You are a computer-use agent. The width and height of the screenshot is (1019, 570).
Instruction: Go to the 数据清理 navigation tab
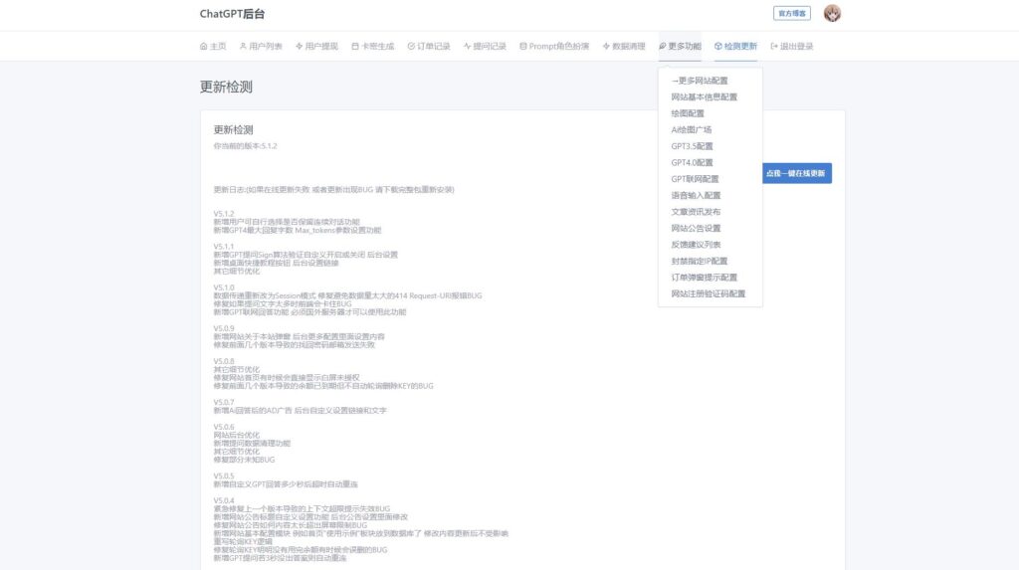[x=624, y=46]
